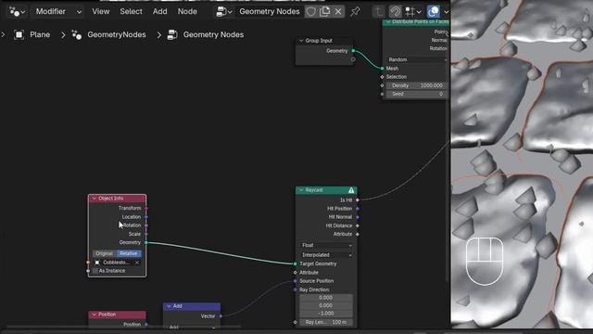Click the empty Group Input socket
593x334 pixels.
(x=353, y=59)
